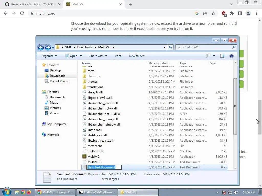The height and width of the screenshot is (196, 262).
Task: Open Recent Places in navigation pane
Action: (59, 81)
